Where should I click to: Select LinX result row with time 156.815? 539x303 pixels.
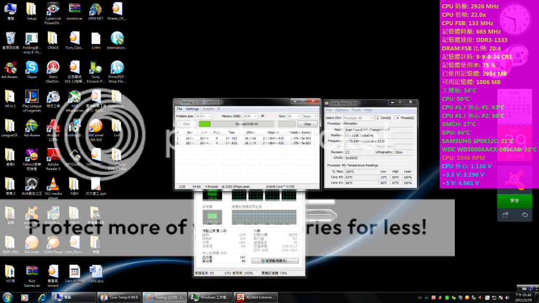click(246, 143)
